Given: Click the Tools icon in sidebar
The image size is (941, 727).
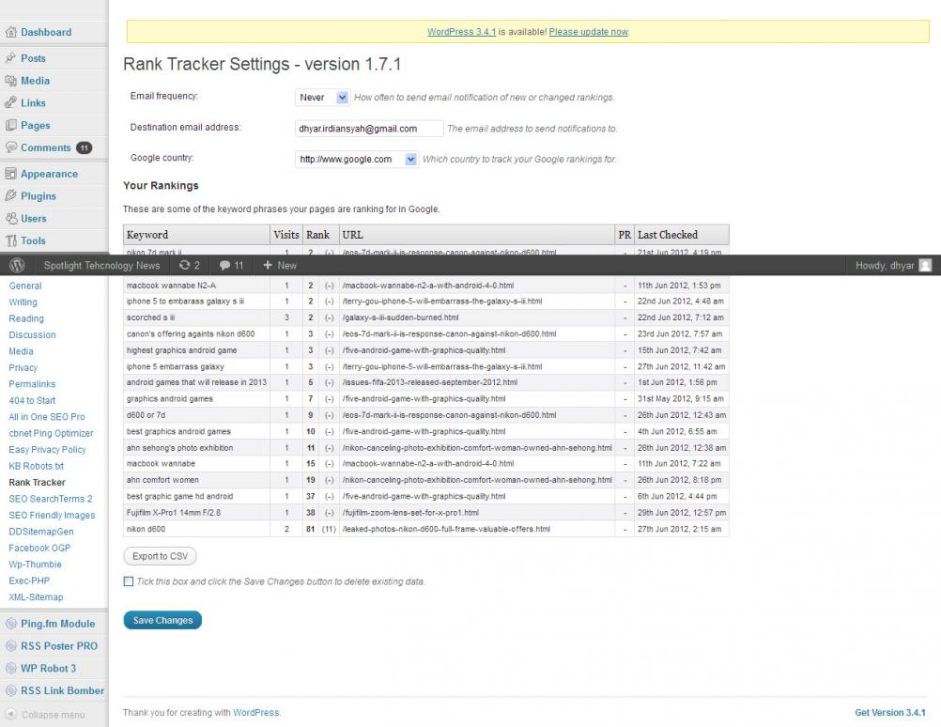Looking at the screenshot, I should pos(11,240).
